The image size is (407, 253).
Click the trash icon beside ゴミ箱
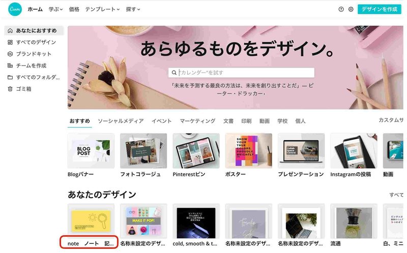click(10, 89)
